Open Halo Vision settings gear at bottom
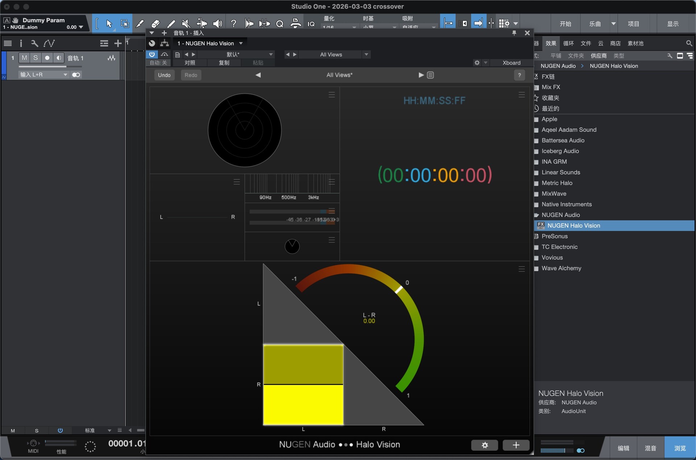The image size is (696, 460). (484, 445)
